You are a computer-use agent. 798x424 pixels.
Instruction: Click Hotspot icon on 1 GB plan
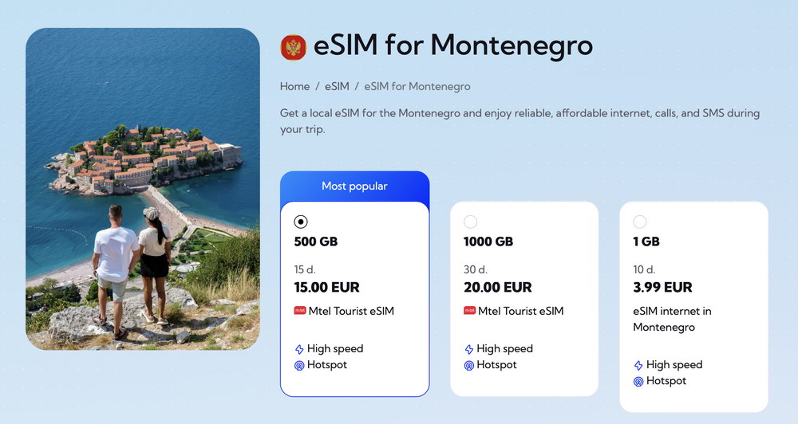(x=638, y=381)
